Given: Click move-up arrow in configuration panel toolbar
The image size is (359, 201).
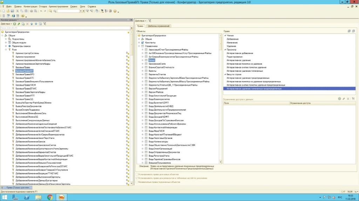Looking at the screenshot, I should tap(31, 24).
